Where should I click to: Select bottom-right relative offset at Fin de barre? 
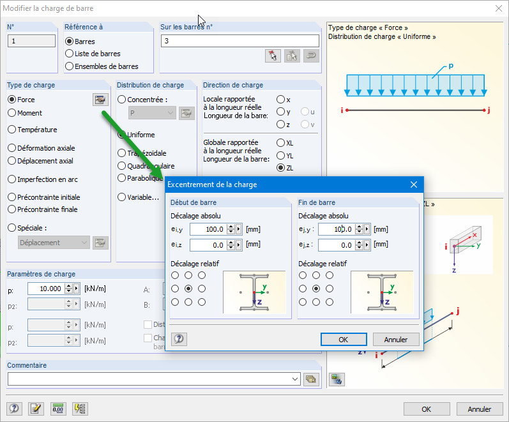click(330, 302)
